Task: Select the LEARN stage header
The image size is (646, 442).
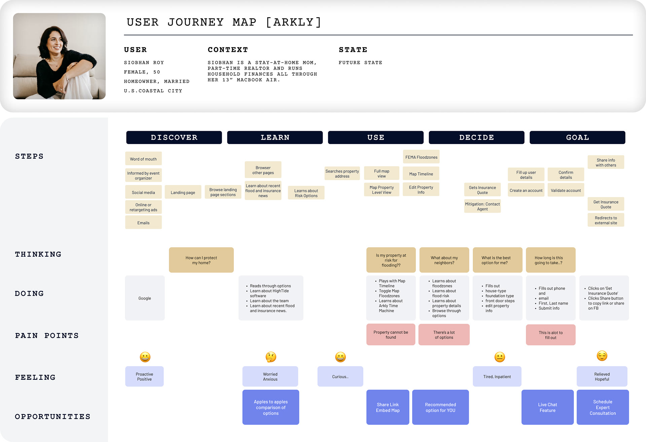Action: tap(275, 137)
